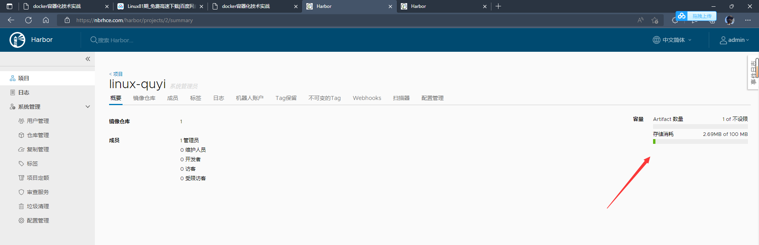Click the 垃圾清理 trash icon
759x245 pixels.
tap(21, 206)
